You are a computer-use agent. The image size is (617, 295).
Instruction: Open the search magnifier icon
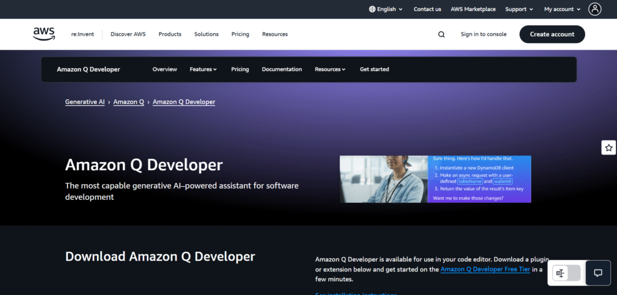point(442,34)
